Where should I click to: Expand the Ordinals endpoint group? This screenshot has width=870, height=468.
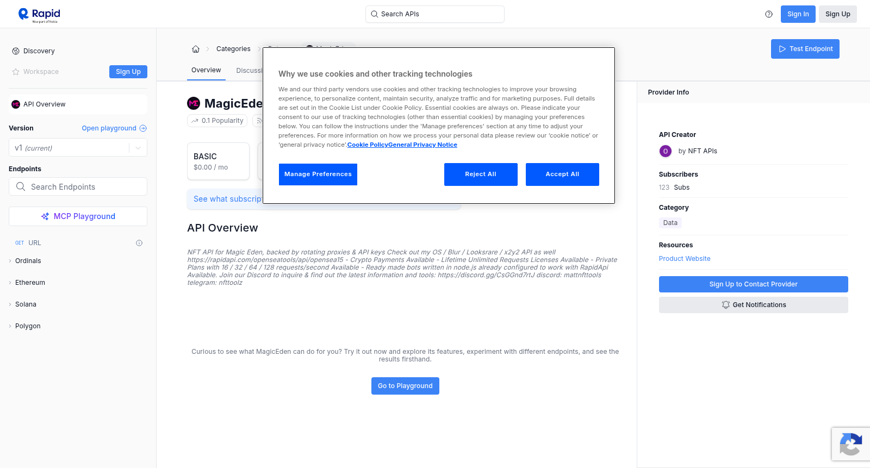[x=28, y=261]
